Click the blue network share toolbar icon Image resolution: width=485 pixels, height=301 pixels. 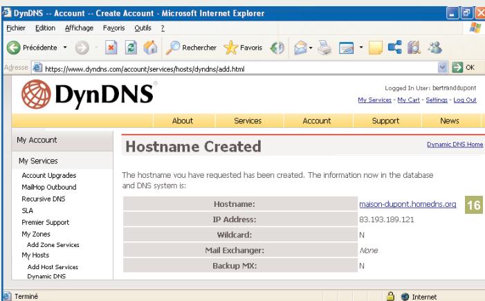click(x=395, y=47)
